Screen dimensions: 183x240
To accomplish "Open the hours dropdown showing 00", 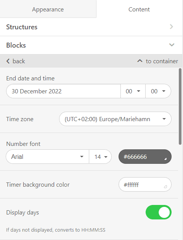I will click(133, 91).
